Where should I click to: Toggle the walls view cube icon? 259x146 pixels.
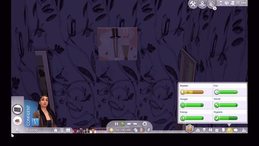[227, 3]
